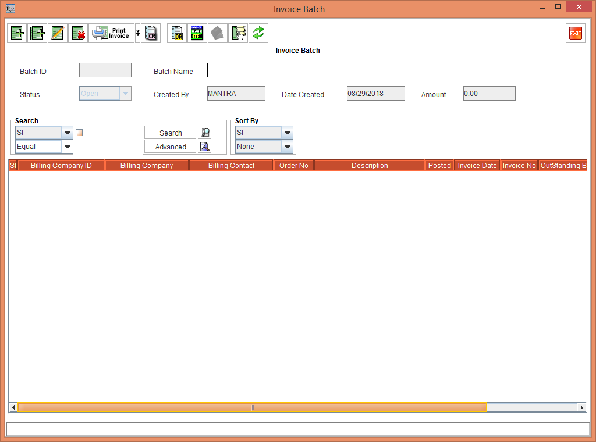Open the Search field SI dropdown

coord(68,133)
